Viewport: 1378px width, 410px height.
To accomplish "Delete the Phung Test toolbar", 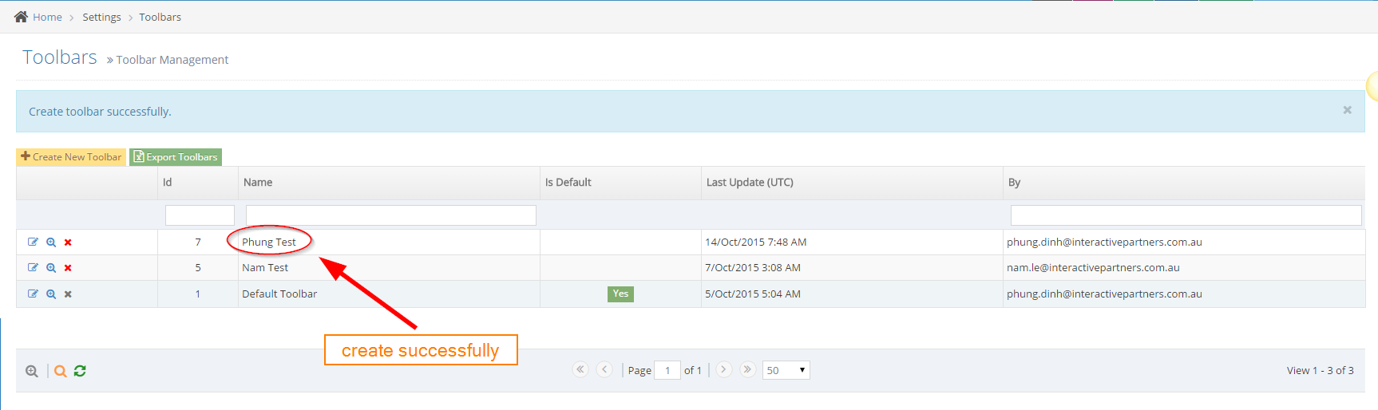I will click(68, 242).
